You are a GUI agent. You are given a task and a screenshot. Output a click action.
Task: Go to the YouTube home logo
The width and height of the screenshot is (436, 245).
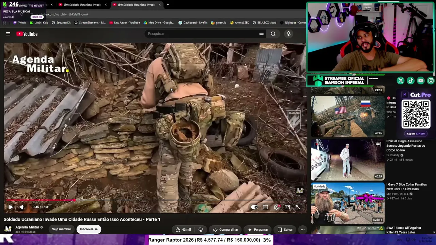27,34
